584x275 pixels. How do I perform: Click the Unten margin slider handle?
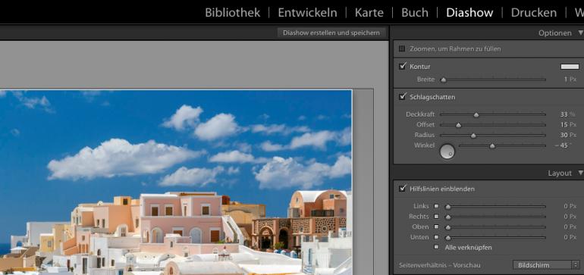(x=448, y=238)
